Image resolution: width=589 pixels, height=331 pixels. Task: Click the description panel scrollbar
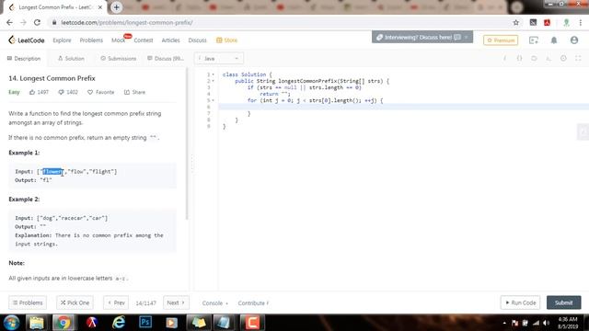[x=187, y=143]
